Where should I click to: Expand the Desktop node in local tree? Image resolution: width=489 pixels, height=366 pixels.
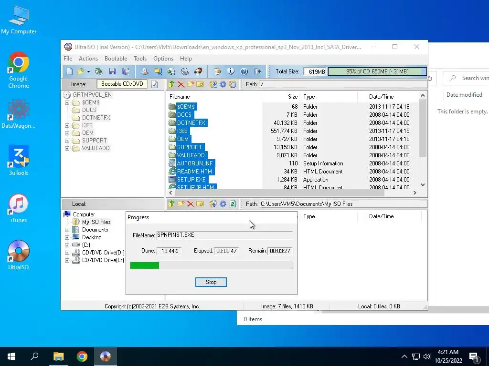[x=67, y=237]
